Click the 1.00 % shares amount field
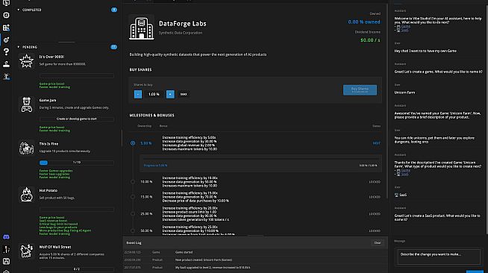Viewport: 488px width, 273px height. [154, 94]
